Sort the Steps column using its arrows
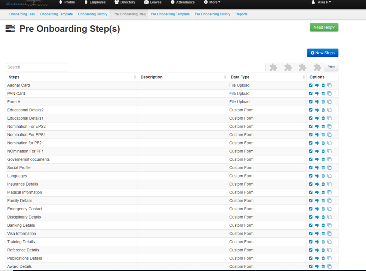 point(135,77)
